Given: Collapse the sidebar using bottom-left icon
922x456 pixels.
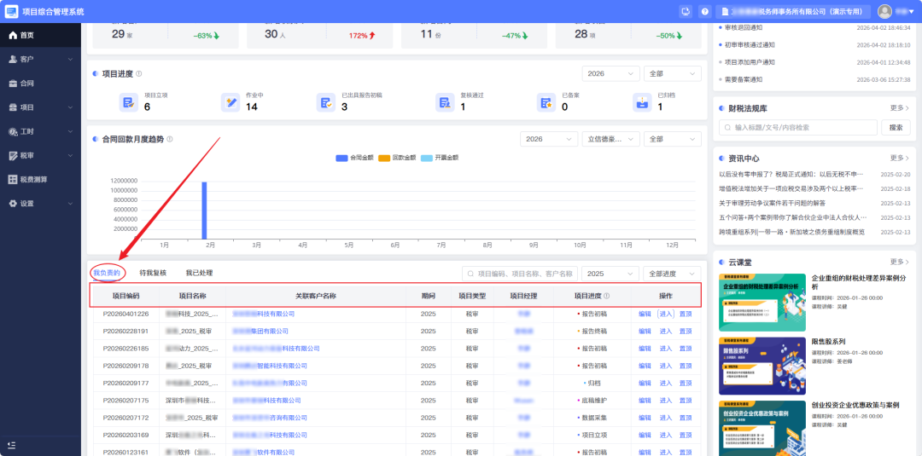Looking at the screenshot, I should (12, 446).
